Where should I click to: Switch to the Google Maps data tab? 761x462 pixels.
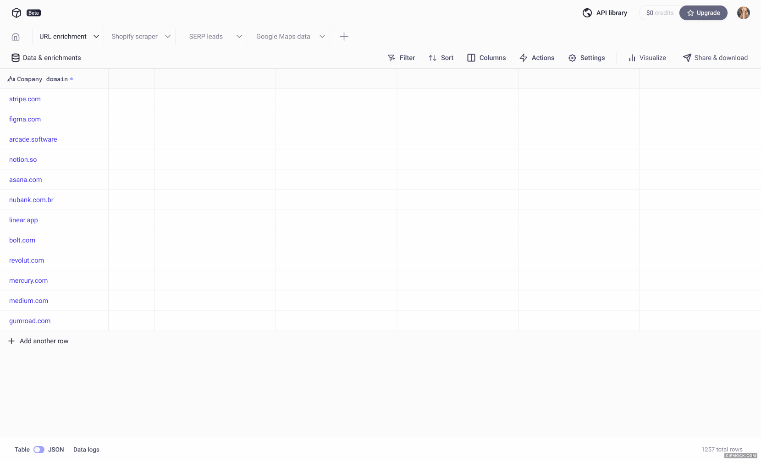(283, 37)
